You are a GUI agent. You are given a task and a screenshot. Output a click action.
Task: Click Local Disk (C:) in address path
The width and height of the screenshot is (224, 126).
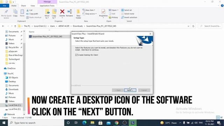(40, 26)
